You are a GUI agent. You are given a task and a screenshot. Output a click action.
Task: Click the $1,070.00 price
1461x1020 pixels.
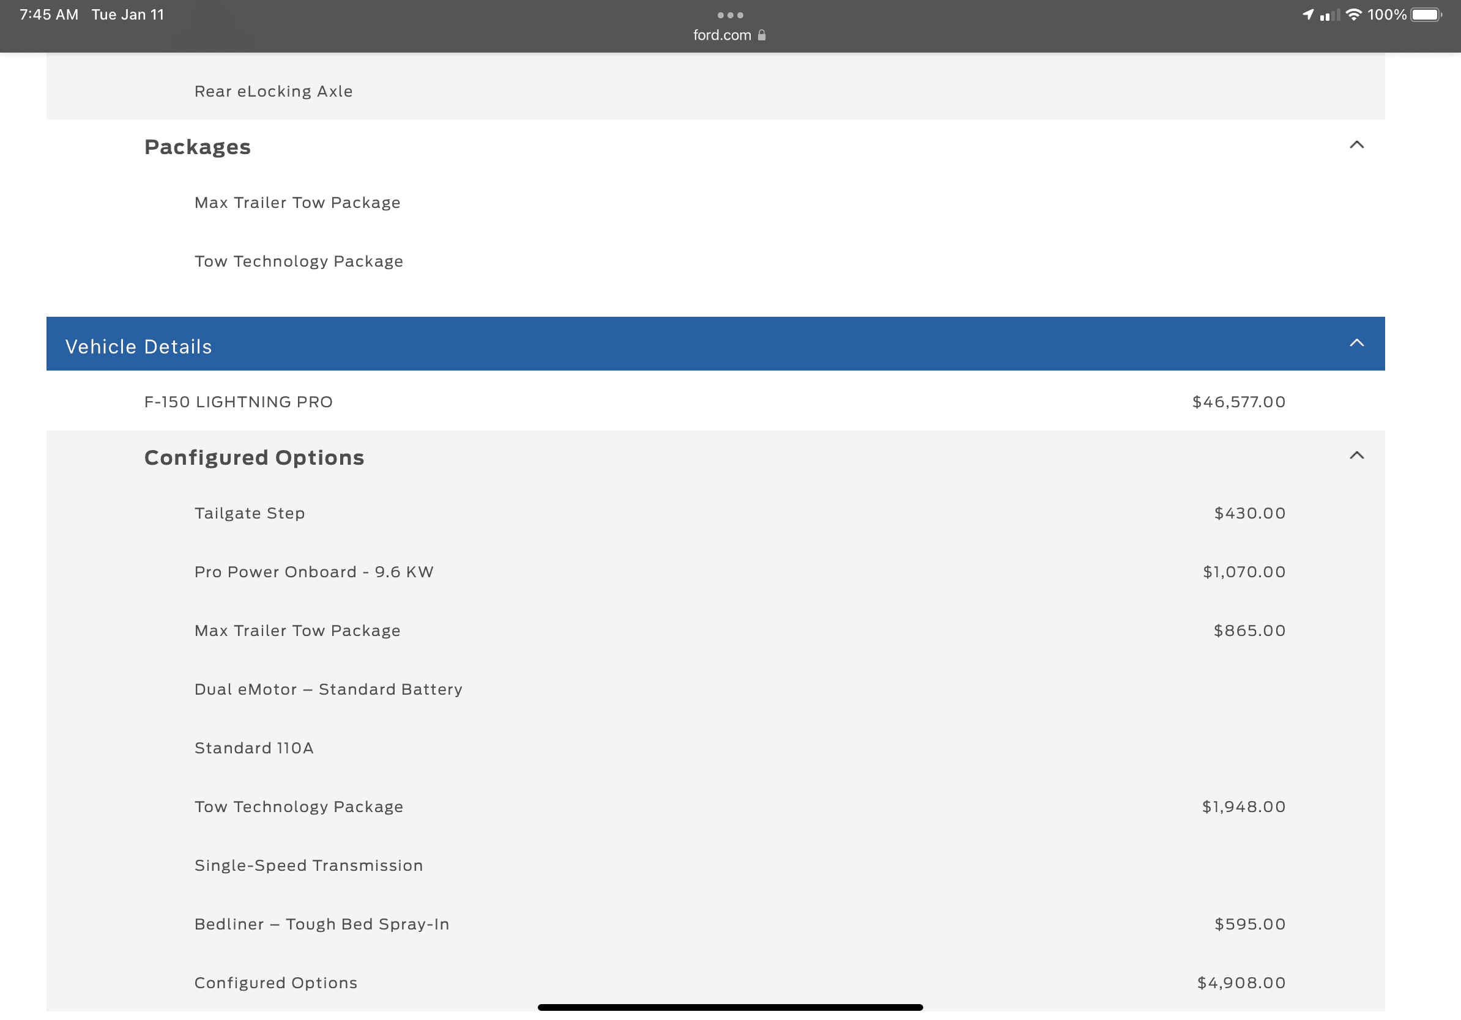[x=1243, y=572]
